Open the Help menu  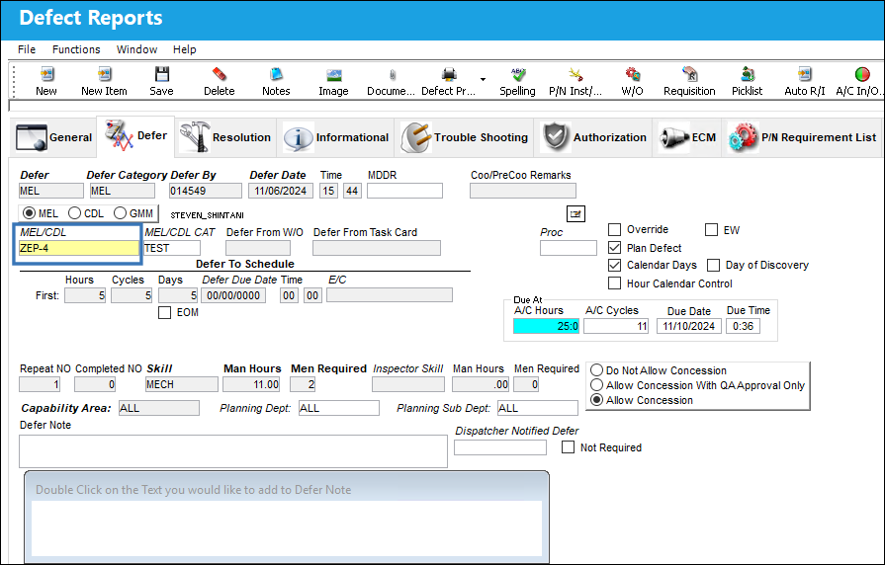point(185,49)
